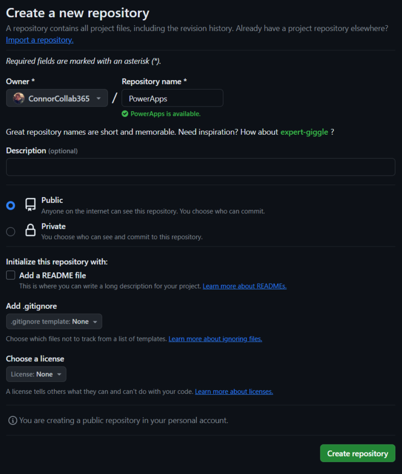Viewport: 402px width, 474px height.
Task: Click the caret on the .gitignore template button
Action: coord(96,321)
